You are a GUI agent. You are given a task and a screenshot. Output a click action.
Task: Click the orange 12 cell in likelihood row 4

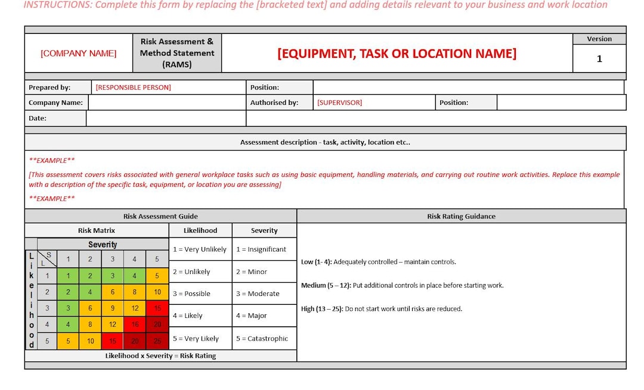point(113,325)
